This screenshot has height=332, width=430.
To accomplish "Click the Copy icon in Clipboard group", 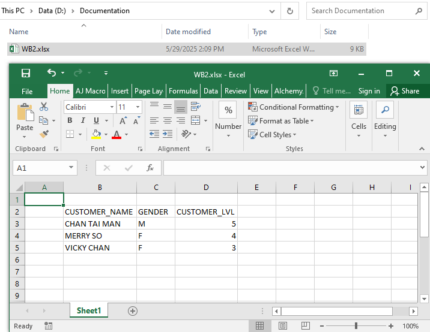I will [44, 120].
